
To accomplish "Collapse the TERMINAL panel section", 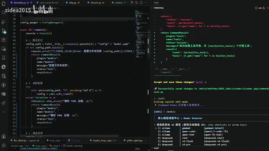I will coord(152,8).
